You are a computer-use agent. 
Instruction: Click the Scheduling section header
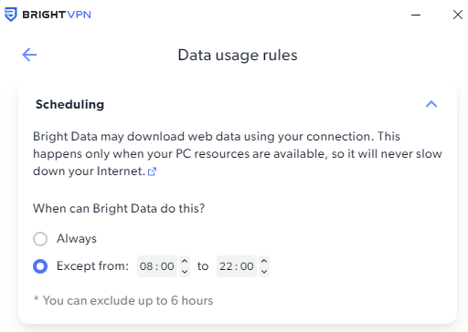[x=69, y=104]
